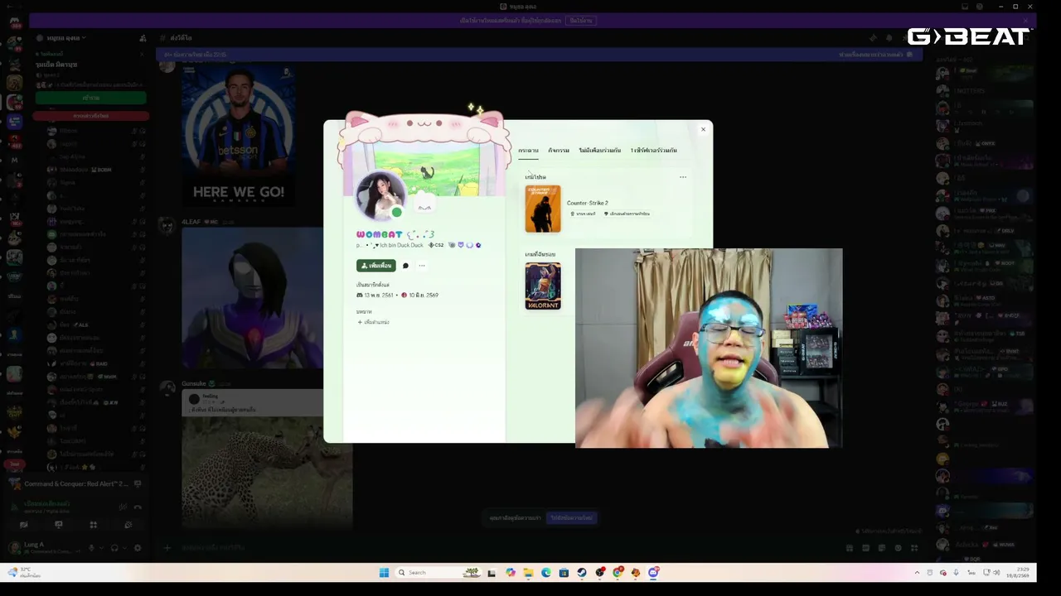Click the Discord taskbar icon

coord(653,573)
